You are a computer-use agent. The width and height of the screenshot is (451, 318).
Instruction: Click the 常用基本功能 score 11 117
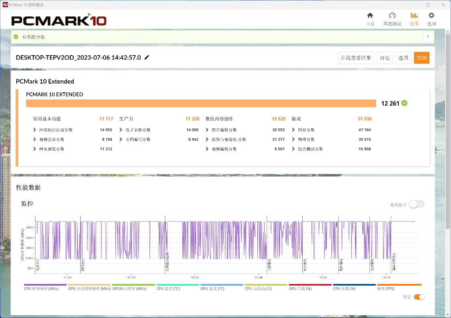point(106,119)
